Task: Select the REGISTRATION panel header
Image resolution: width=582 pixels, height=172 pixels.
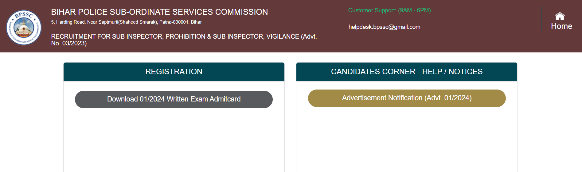Action: tap(174, 72)
